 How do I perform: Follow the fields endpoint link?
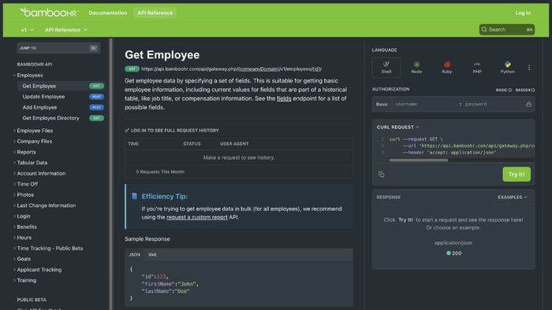284,98
